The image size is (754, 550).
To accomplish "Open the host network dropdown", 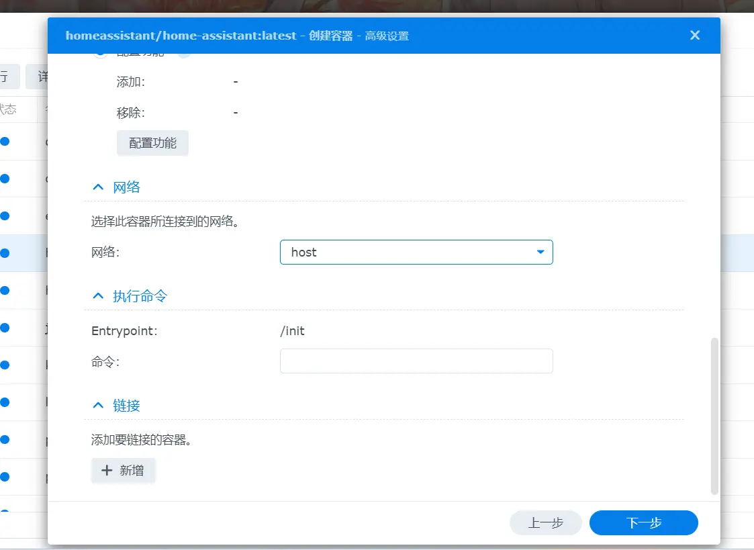I will point(416,252).
